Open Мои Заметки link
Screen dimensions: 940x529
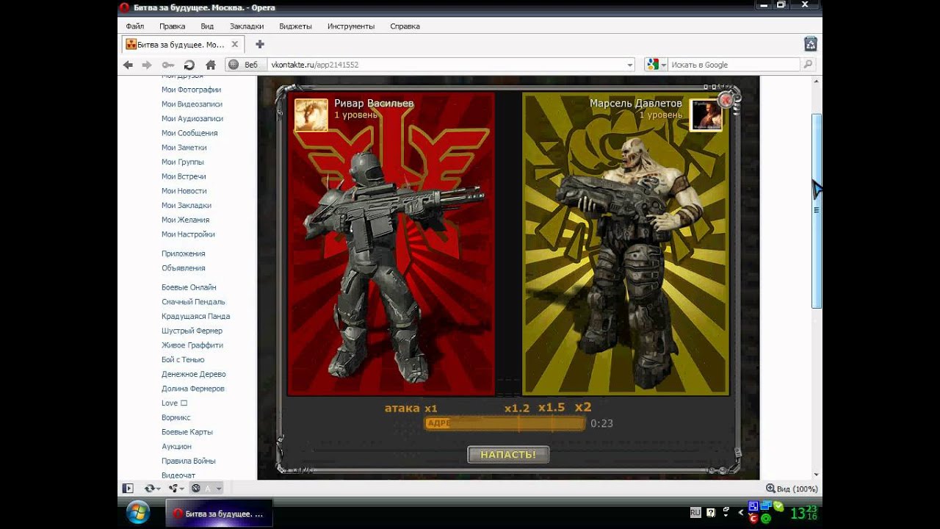(184, 148)
